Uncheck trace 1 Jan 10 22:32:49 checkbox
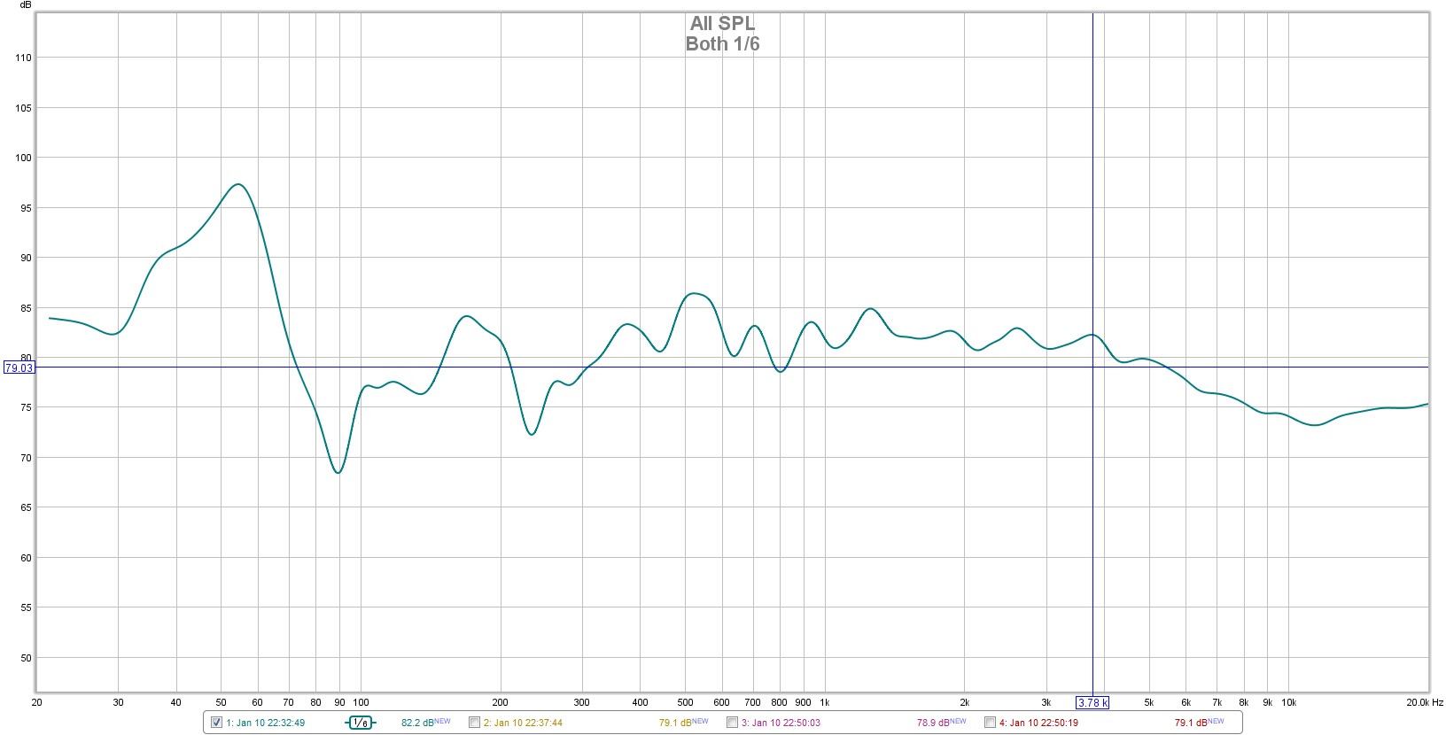Image resolution: width=1446 pixels, height=735 pixels. click(217, 723)
